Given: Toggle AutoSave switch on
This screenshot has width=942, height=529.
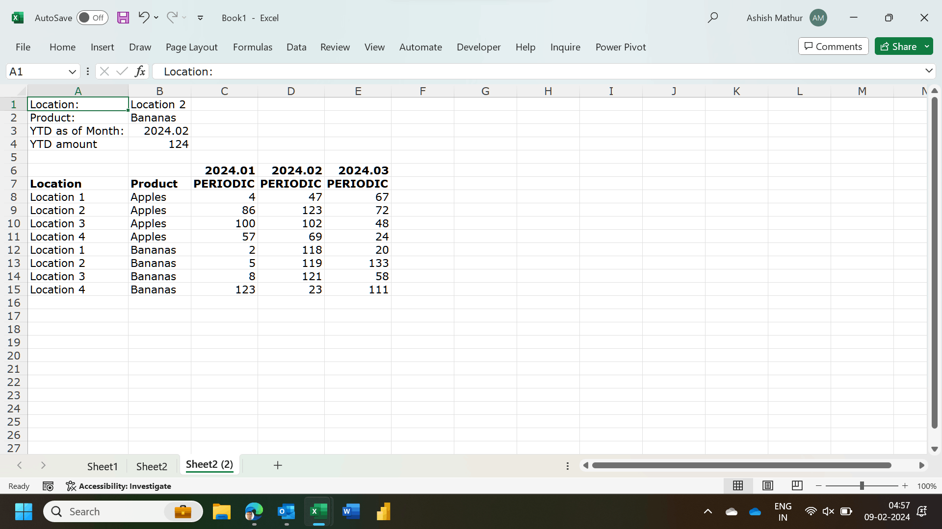Looking at the screenshot, I should click(92, 18).
